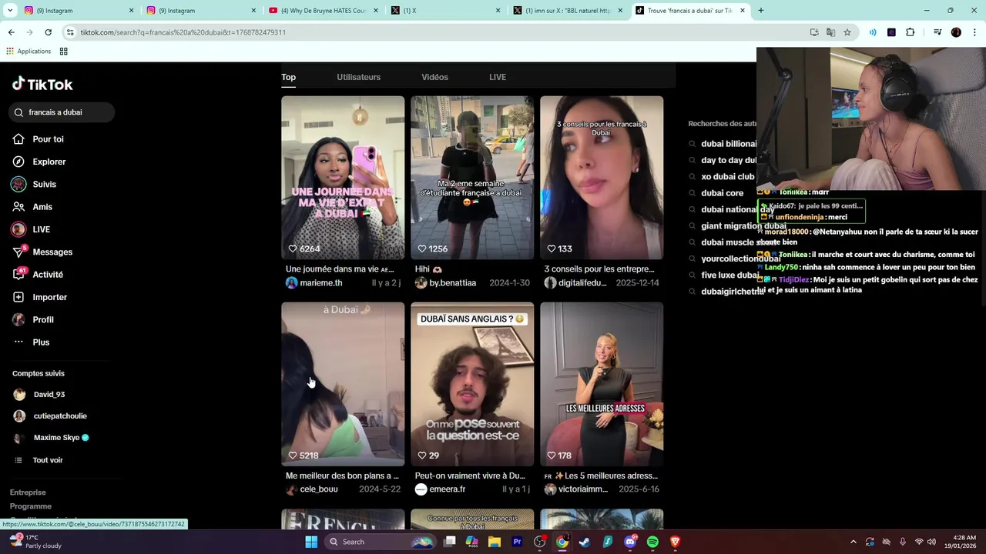
Task: Click the translate page icon
Action: (830, 32)
